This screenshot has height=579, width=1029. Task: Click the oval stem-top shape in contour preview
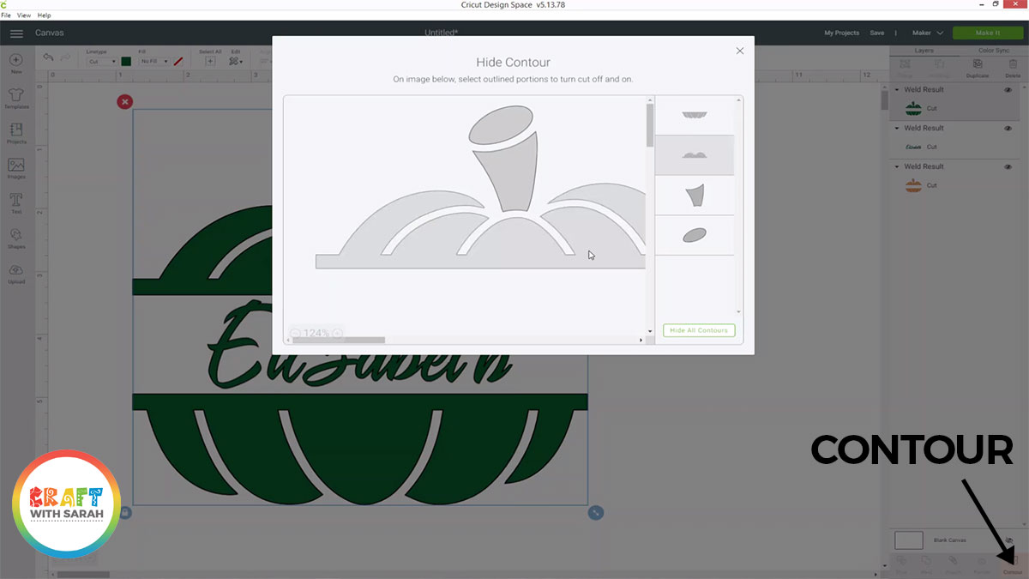501,124
